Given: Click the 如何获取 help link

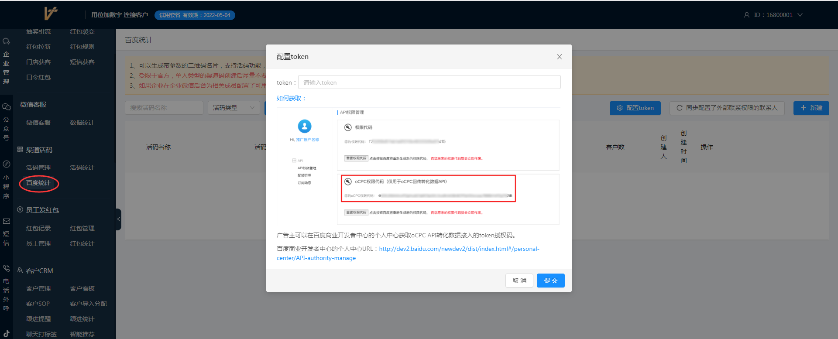Looking at the screenshot, I should [291, 98].
